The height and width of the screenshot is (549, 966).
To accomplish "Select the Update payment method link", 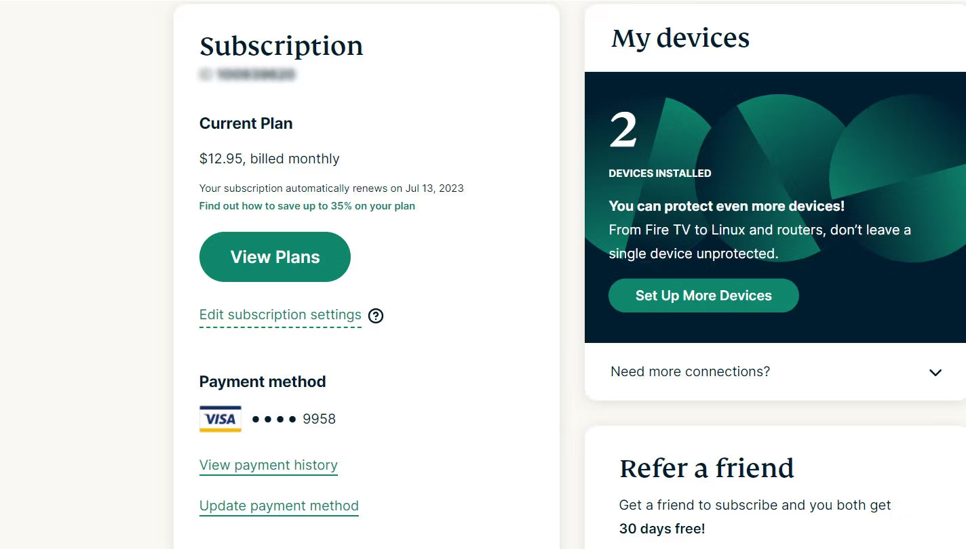I will click(x=279, y=506).
